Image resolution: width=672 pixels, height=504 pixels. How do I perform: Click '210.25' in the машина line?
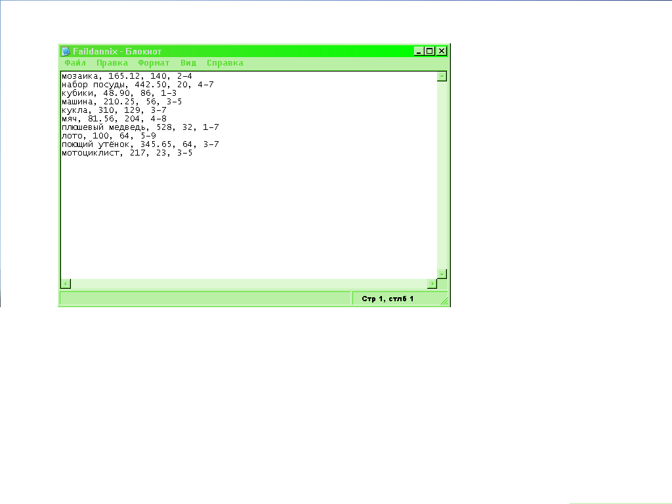tap(119, 102)
